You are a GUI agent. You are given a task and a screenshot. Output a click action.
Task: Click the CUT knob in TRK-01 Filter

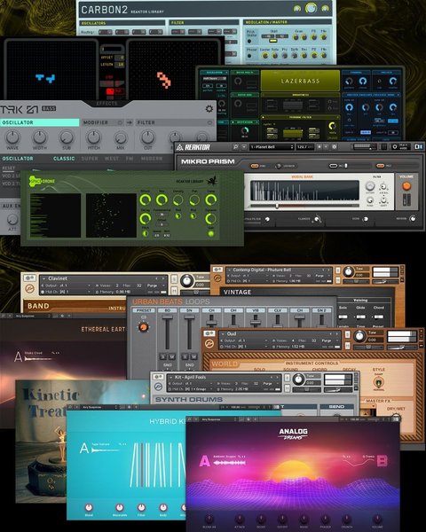click(148, 137)
